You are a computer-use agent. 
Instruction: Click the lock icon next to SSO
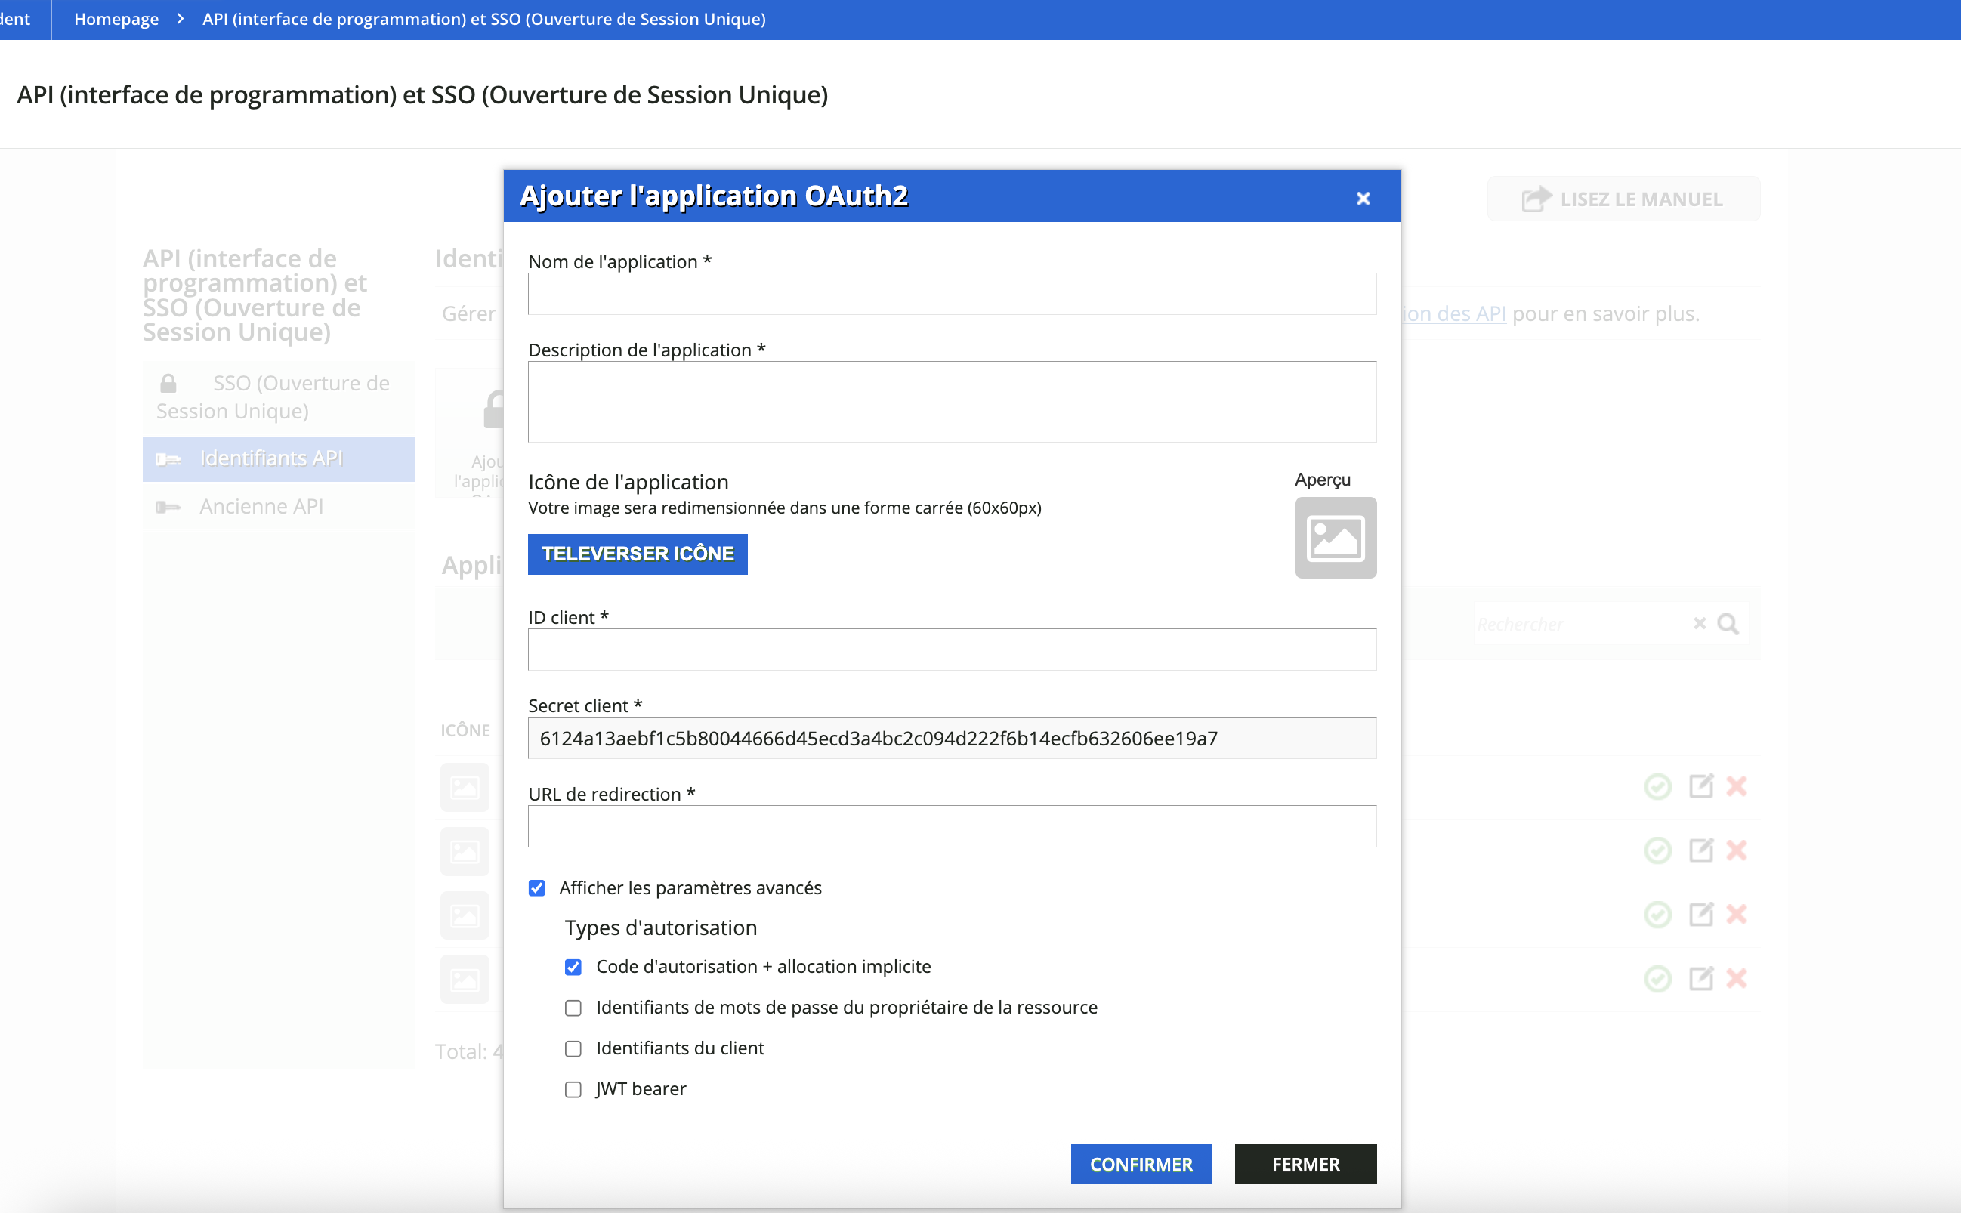tap(168, 384)
